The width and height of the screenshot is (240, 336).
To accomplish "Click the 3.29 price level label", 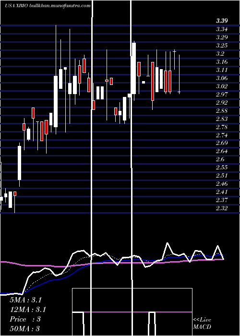I will click(x=222, y=37).
